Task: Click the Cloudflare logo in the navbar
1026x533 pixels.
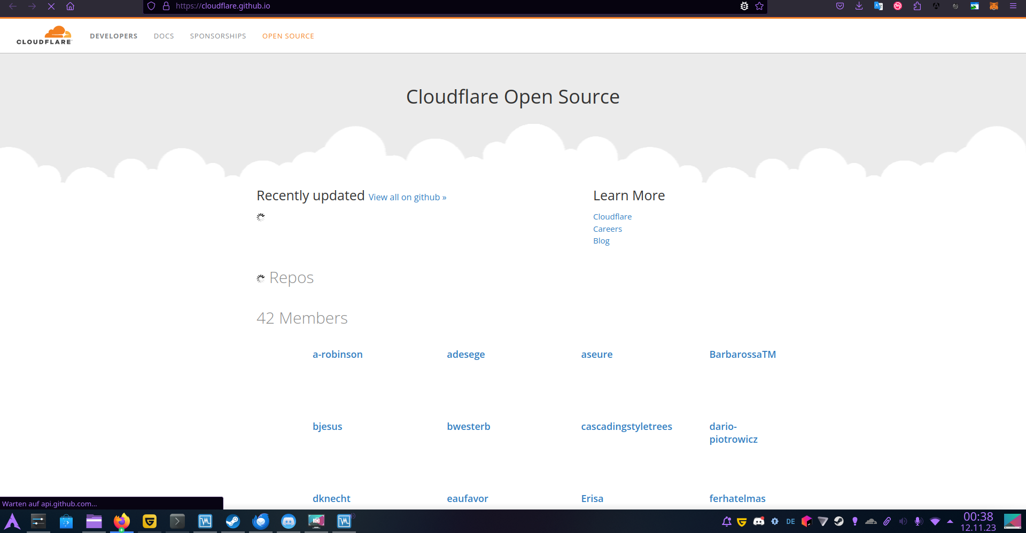Action: 44,35
